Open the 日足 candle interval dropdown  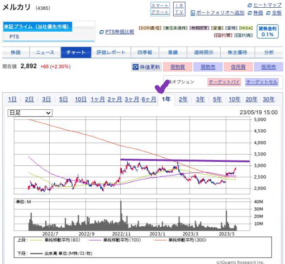(30, 113)
